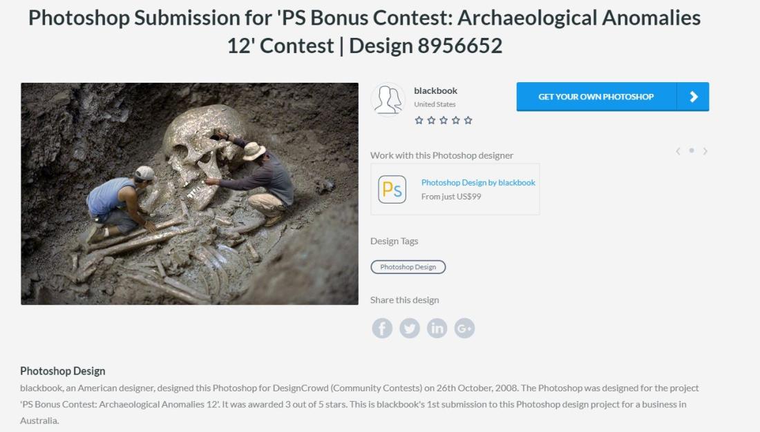Select the carousel pagination dot
Screen dimensions: 760x432
pos(692,150)
